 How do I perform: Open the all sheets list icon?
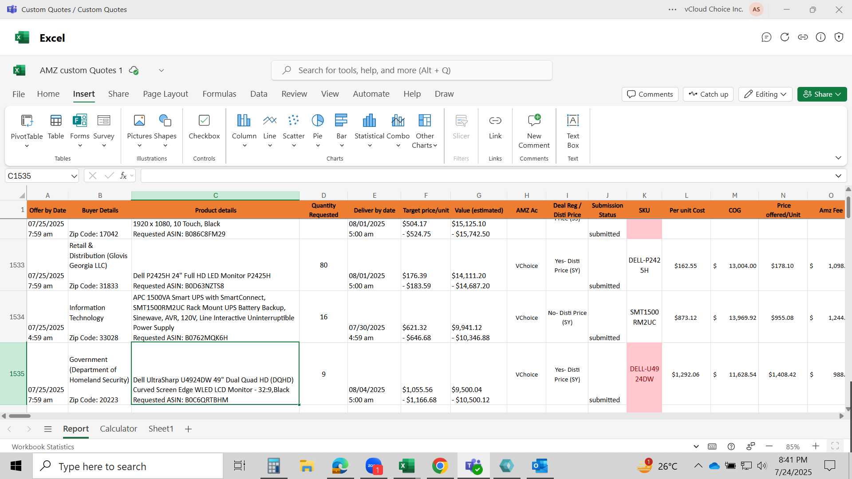coord(48,429)
